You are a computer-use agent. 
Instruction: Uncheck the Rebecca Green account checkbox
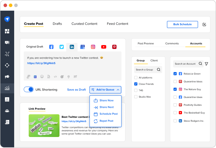tap(175, 73)
